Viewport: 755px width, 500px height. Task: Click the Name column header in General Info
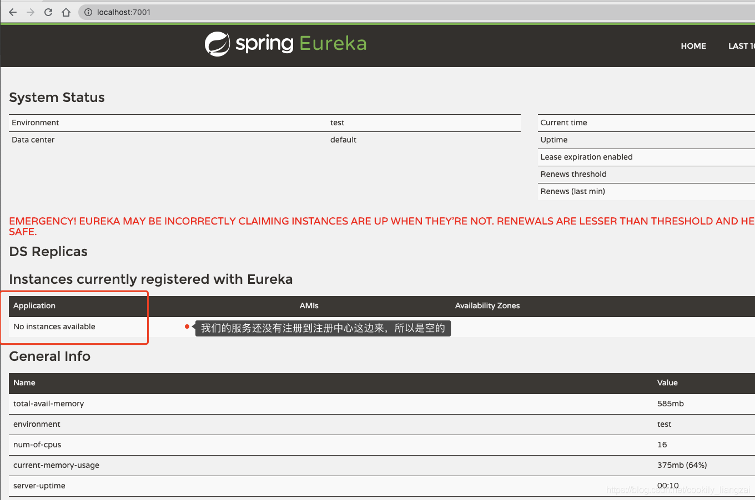pos(24,382)
